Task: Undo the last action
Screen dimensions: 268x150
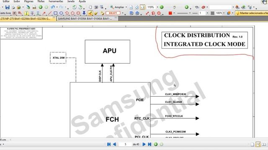Action: coord(53,7)
